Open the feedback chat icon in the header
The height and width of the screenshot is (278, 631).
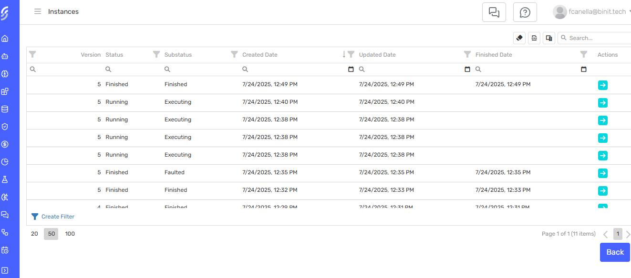click(494, 12)
